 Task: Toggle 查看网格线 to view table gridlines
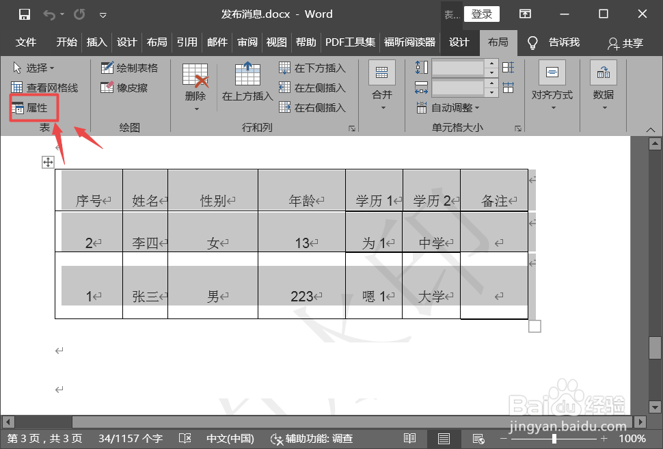tap(45, 87)
